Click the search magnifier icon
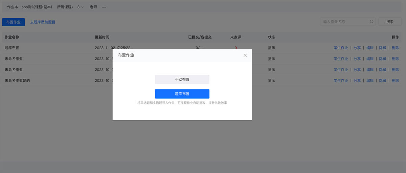Image resolution: width=406 pixels, height=173 pixels. [x=372, y=22]
